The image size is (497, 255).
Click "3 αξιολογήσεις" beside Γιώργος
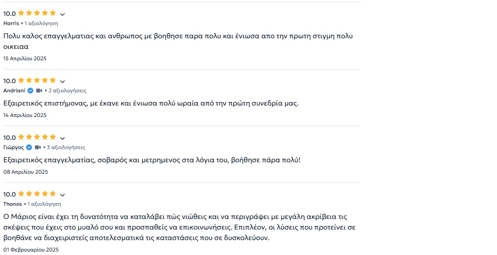(66, 147)
